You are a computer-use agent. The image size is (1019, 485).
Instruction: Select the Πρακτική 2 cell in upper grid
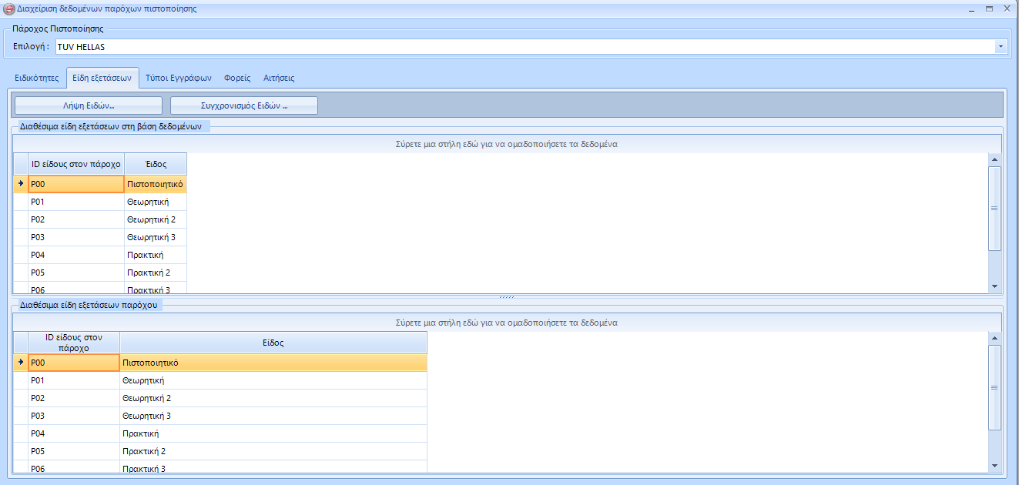(x=155, y=273)
